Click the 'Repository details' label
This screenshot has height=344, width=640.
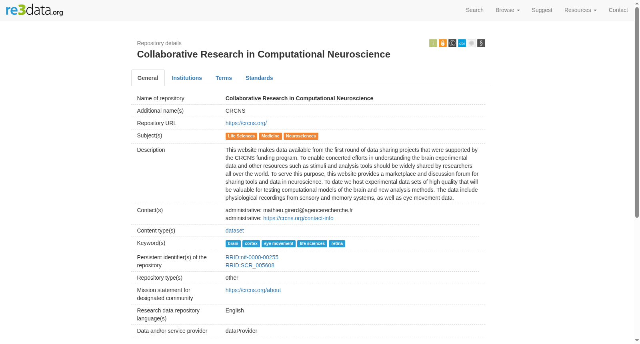pos(159,43)
